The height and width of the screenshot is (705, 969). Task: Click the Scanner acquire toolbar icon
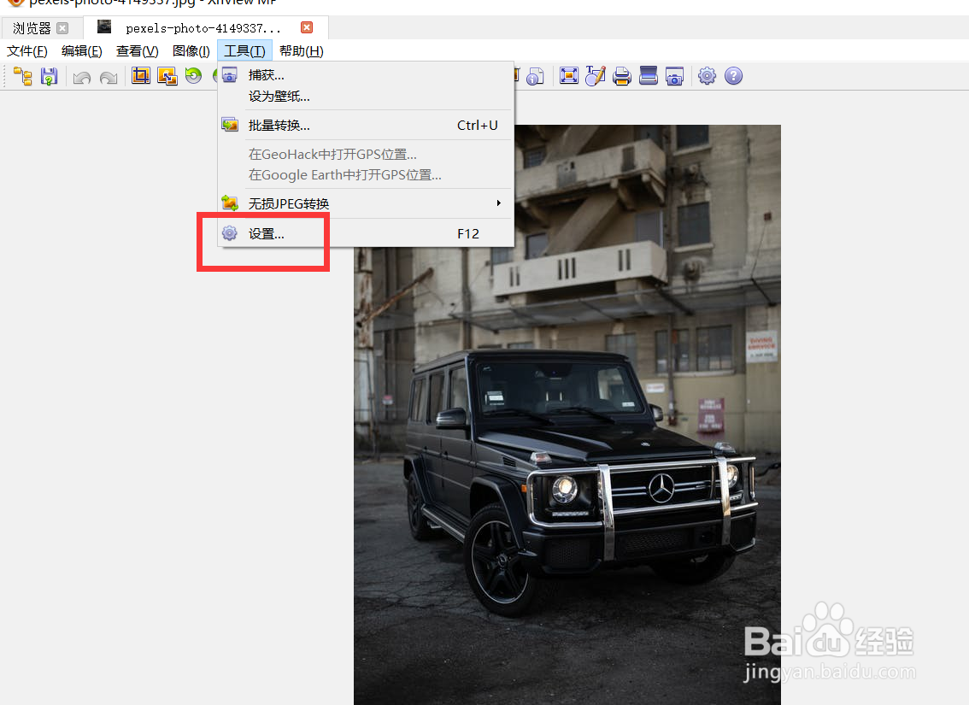tap(649, 75)
